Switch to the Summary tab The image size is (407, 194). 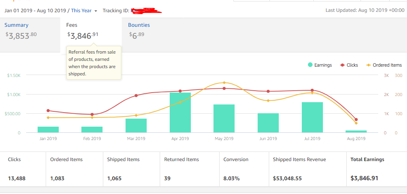[17, 25]
